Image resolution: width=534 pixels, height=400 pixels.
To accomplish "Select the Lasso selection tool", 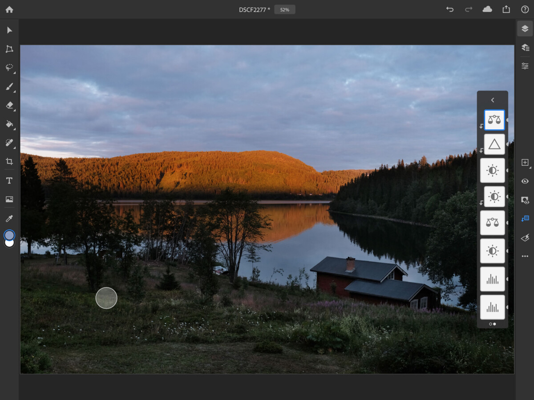I will pyautogui.click(x=9, y=68).
